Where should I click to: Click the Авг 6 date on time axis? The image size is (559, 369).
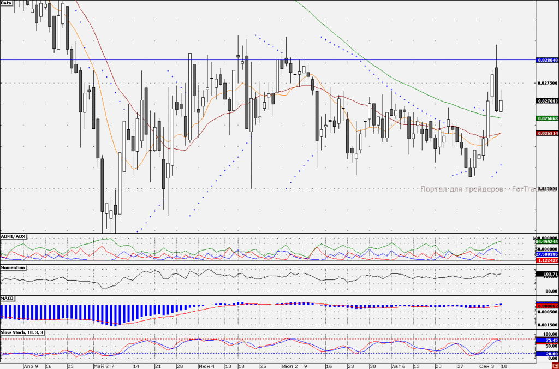(x=398, y=366)
